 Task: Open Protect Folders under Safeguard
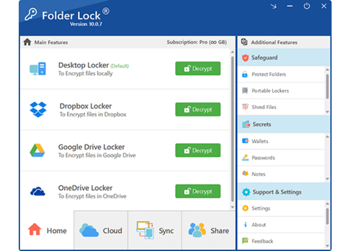(x=268, y=74)
